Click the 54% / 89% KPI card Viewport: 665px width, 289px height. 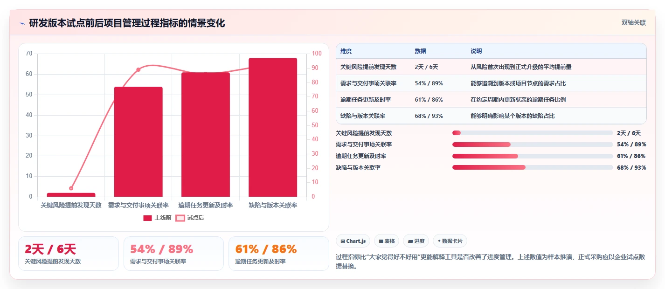173,254
